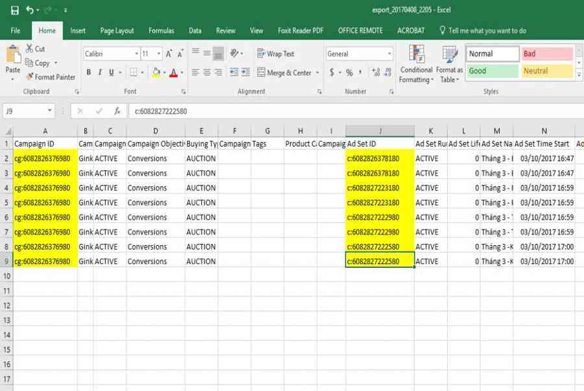
Task: Apply yellow fill color to cell
Action: click(156, 72)
